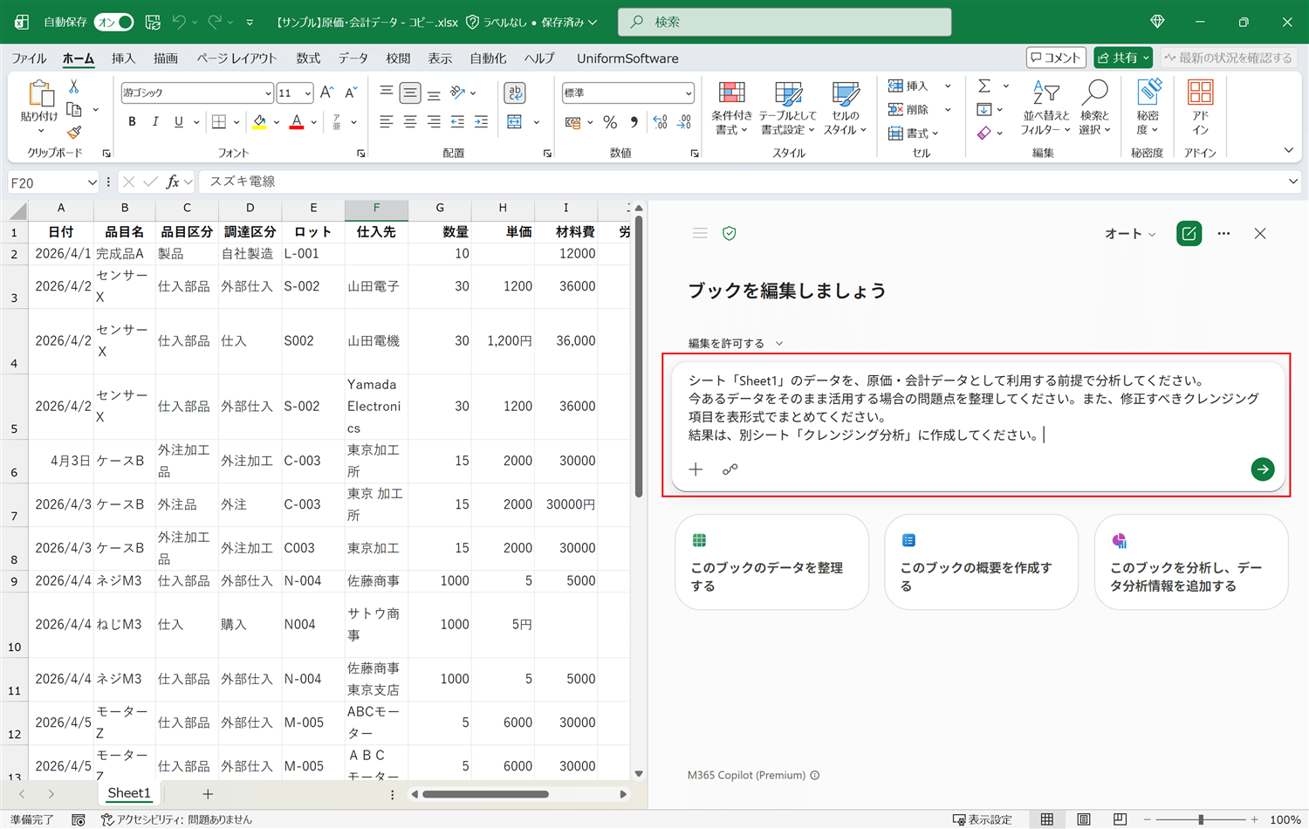1309x829 pixels.
Task: Choose このブックを分析し、データ分析情報を追加する suggestion
Action: pos(1191,562)
